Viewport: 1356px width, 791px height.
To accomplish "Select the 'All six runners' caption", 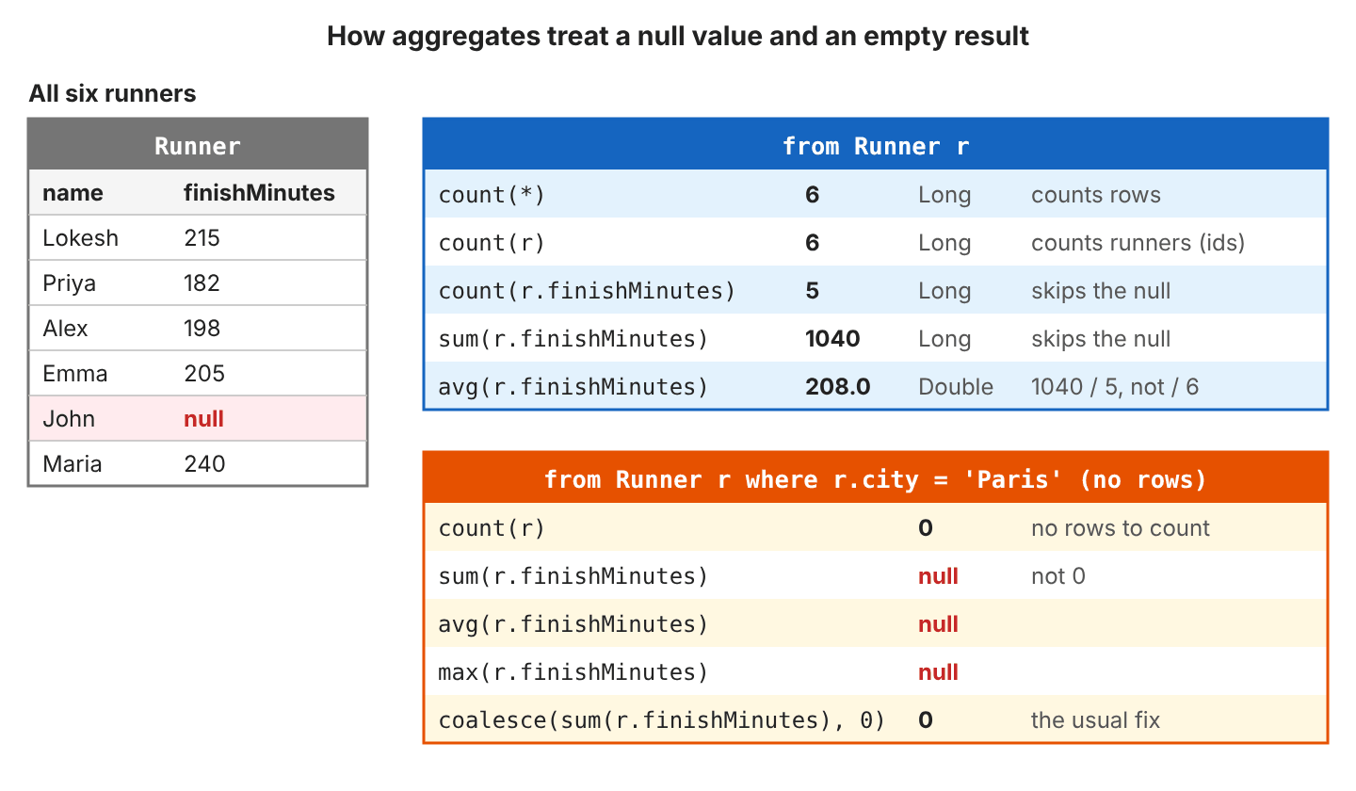I will click(x=112, y=93).
